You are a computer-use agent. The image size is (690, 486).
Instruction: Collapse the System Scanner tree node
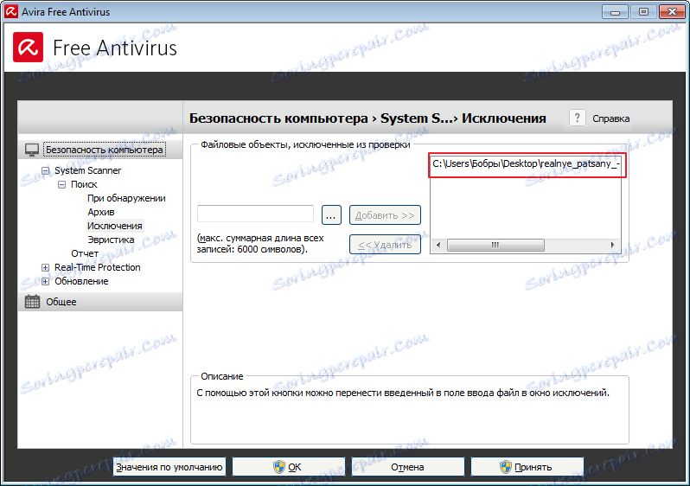[45, 171]
